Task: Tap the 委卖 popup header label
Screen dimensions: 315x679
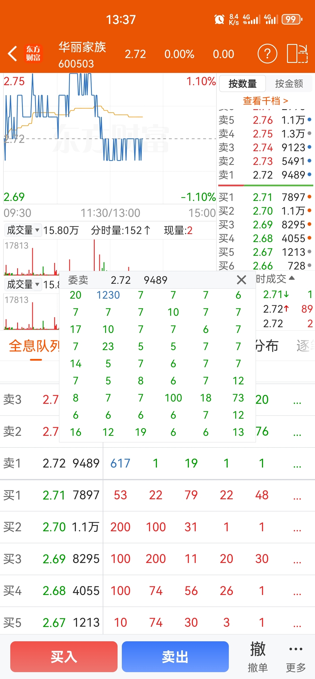Action: coord(78,280)
